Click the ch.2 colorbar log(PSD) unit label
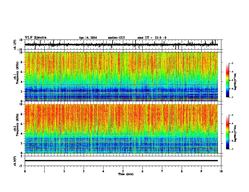The image size is (249, 192). pos(235,133)
